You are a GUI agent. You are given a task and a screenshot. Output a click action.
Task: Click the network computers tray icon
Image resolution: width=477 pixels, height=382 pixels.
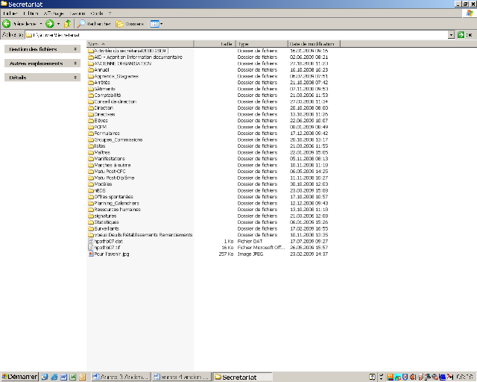click(x=428, y=377)
